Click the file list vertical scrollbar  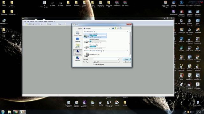pyautogui.click(x=130, y=44)
